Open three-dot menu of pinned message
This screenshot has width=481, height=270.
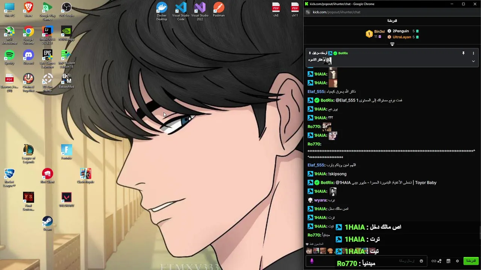473,53
